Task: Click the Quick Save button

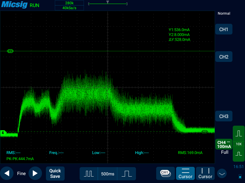Action: click(x=55, y=173)
